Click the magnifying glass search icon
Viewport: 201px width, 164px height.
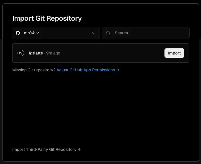[108, 33]
